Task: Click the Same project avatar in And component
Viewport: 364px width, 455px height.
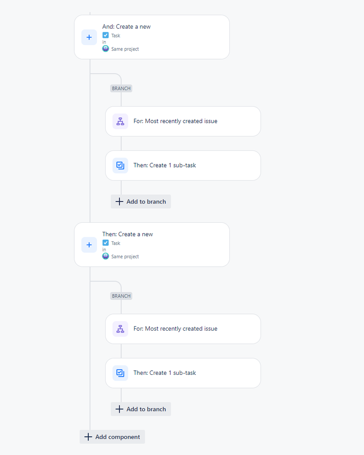Action: (x=105, y=49)
